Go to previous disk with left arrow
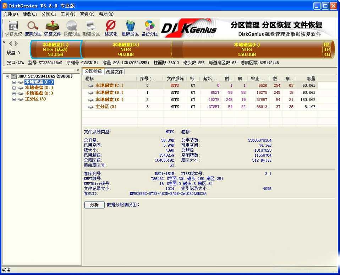Image resolution: width=340 pixels, height=275 pixels. [x=11, y=43]
